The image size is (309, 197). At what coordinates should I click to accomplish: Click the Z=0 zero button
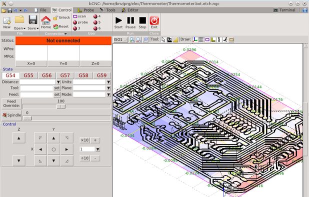[95, 63]
